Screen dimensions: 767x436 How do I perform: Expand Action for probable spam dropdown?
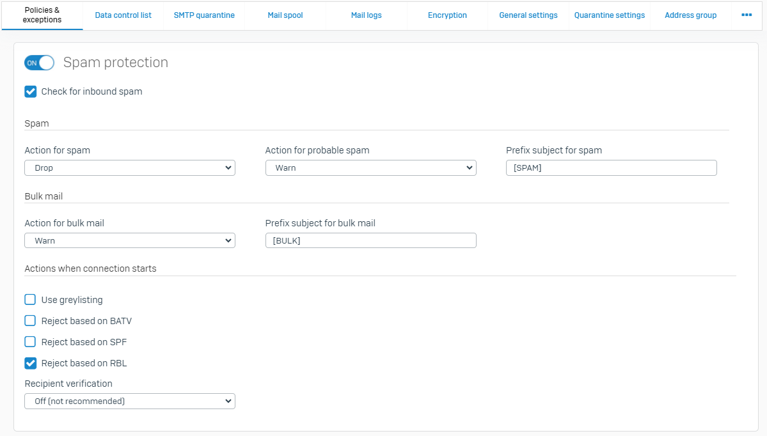(x=370, y=167)
